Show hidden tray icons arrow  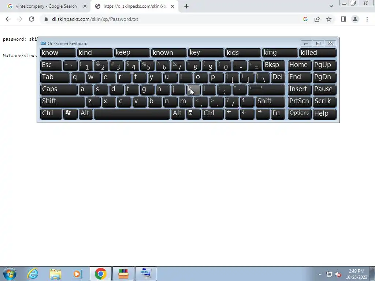click(x=320, y=274)
